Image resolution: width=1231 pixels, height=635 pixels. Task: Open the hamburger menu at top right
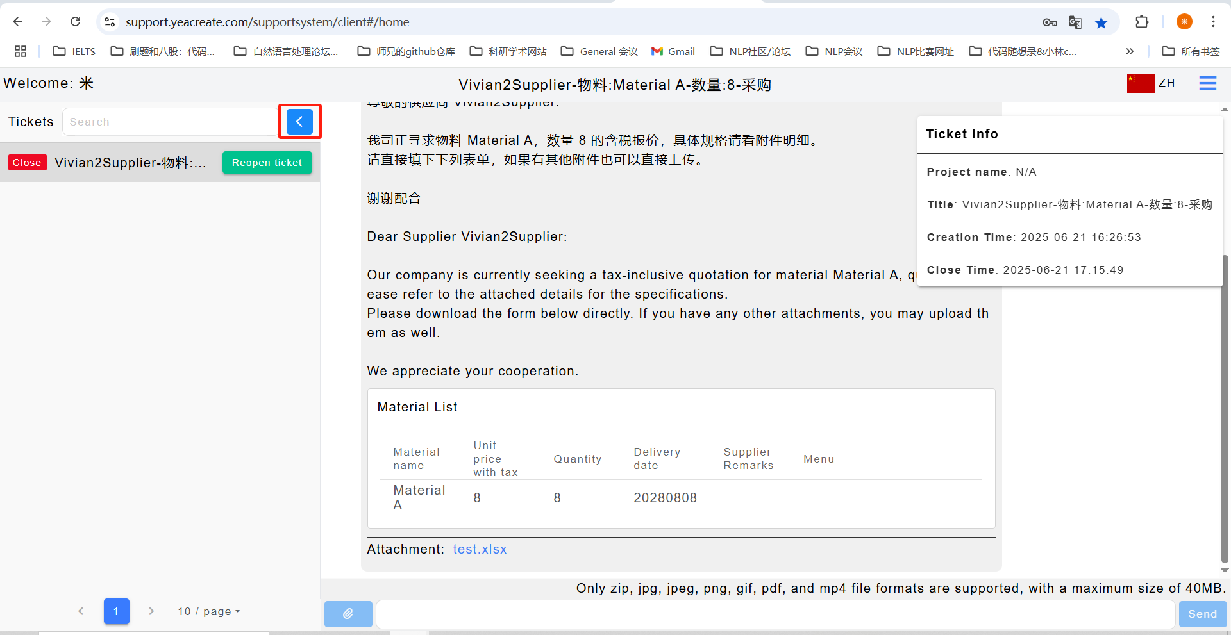(x=1207, y=83)
